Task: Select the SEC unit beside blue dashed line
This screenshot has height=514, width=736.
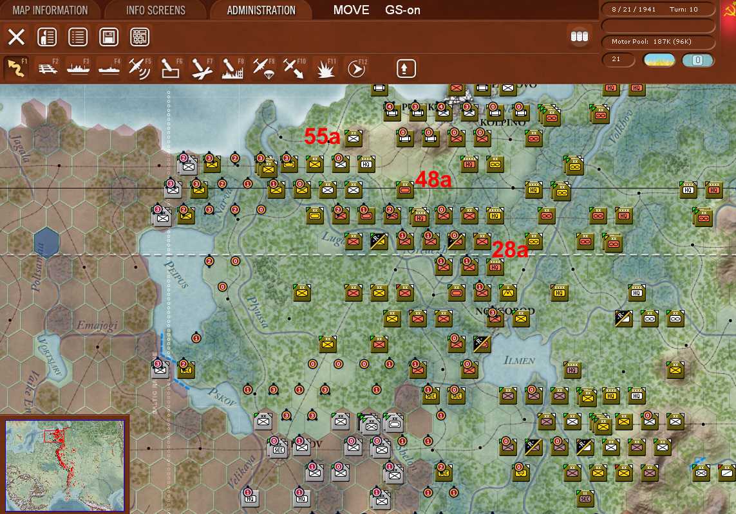Action: coord(186,369)
